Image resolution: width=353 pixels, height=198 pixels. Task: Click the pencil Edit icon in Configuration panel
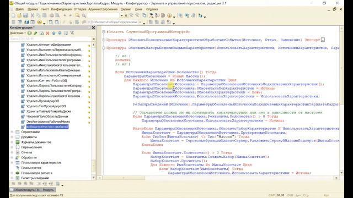click(35, 33)
